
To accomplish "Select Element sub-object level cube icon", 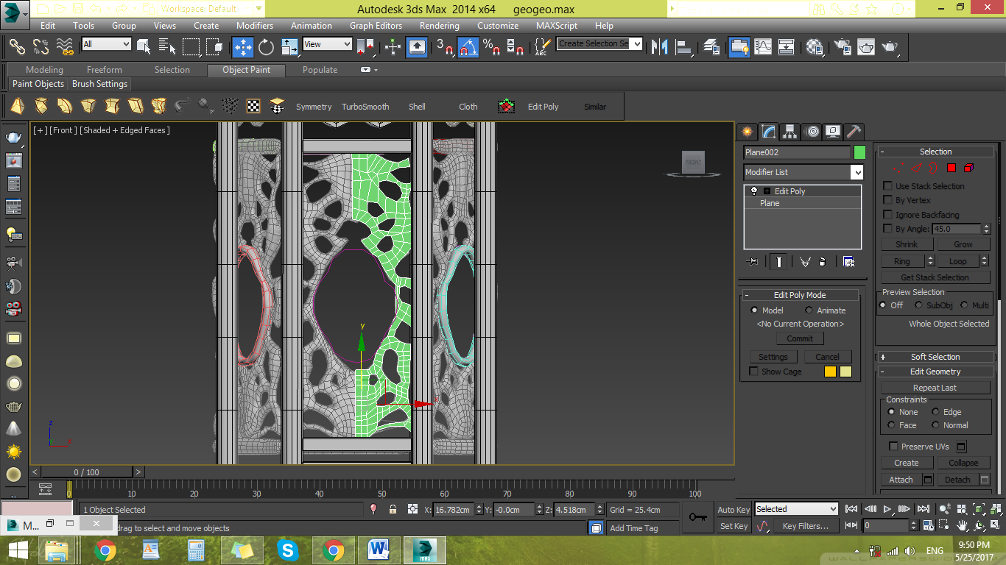I will pyautogui.click(x=968, y=168).
